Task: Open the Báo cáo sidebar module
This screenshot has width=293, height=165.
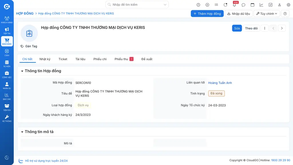Action: 7,96
